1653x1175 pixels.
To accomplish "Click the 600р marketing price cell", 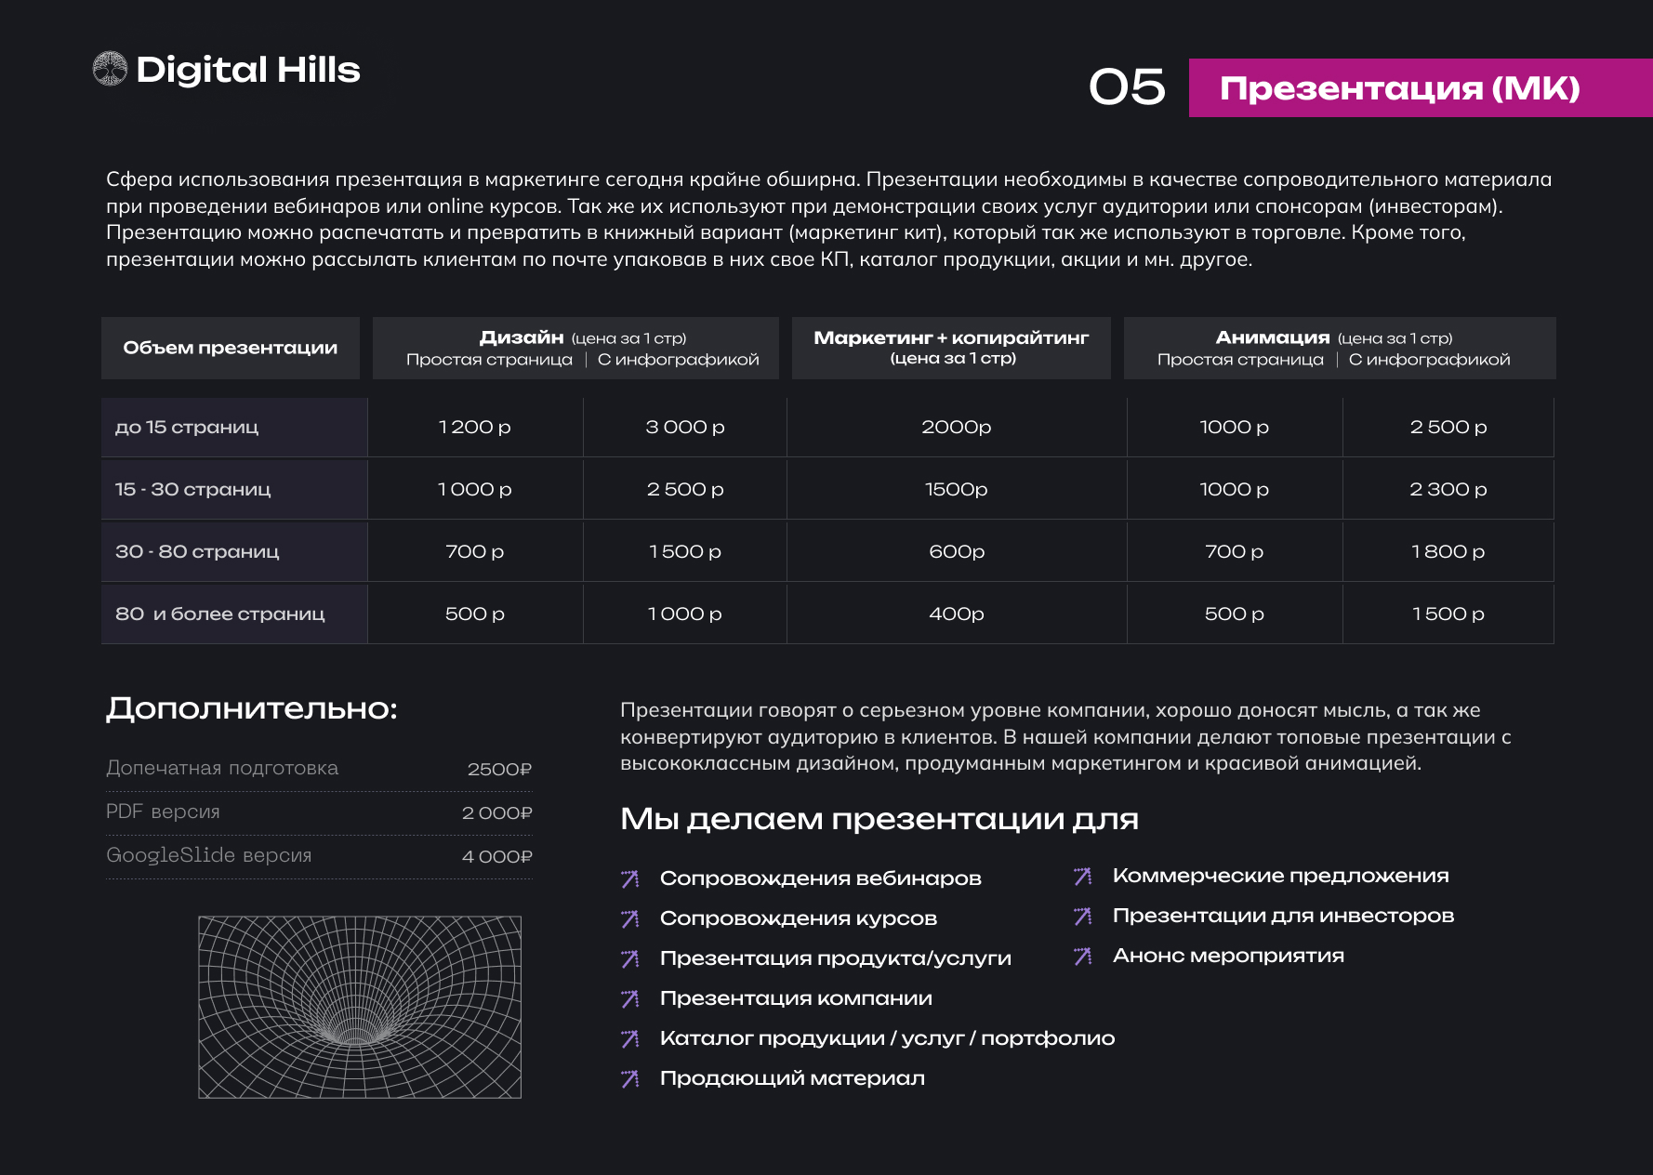I will [x=957, y=551].
